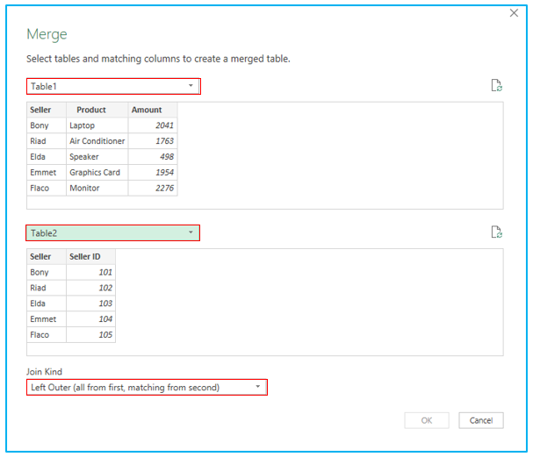Click the Bony cell in Table1 preview
The width and height of the screenshot is (533, 457).
(47, 125)
